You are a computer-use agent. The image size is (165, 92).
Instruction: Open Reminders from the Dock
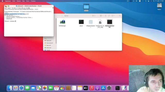pos(74,88)
